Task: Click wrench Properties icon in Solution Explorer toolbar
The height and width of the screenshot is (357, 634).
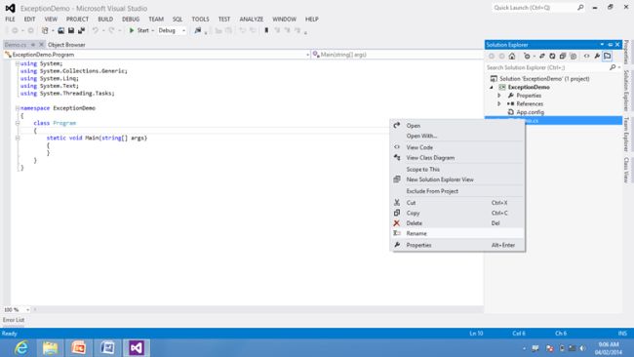Action: [597, 57]
